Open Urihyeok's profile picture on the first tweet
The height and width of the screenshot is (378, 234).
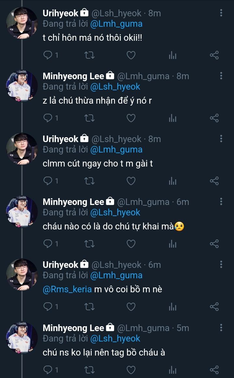(22, 23)
